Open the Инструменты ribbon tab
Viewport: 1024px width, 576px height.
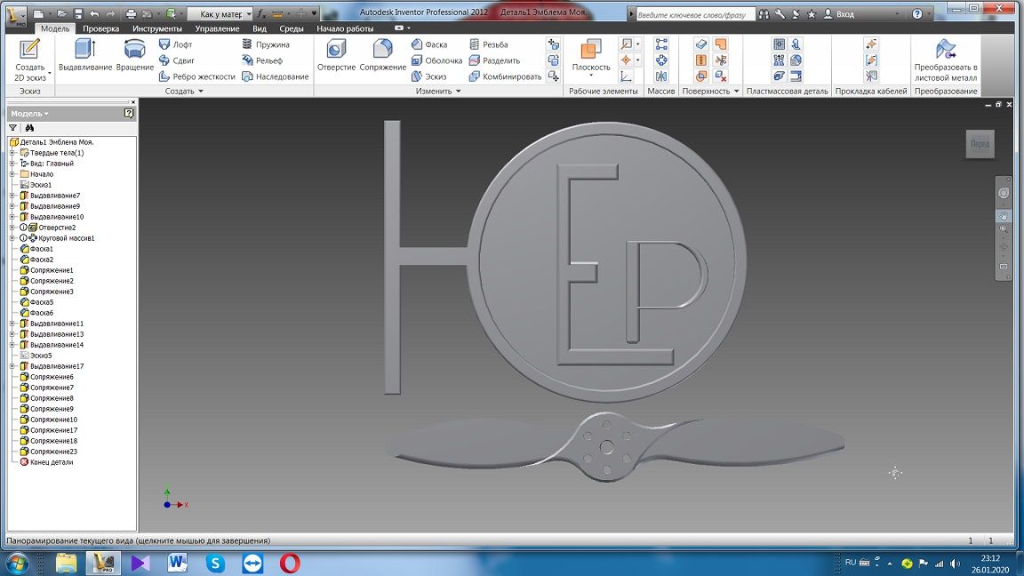click(157, 28)
